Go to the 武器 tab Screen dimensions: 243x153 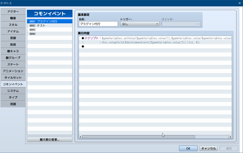click(13, 38)
